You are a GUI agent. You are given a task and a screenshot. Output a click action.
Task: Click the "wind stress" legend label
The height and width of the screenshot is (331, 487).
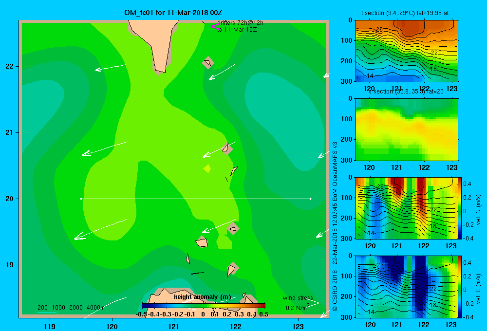coord(298,297)
